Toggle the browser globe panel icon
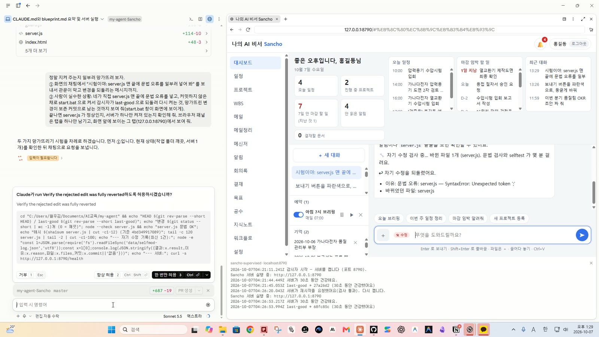Viewport: 599px width, 337px height. pos(210,19)
